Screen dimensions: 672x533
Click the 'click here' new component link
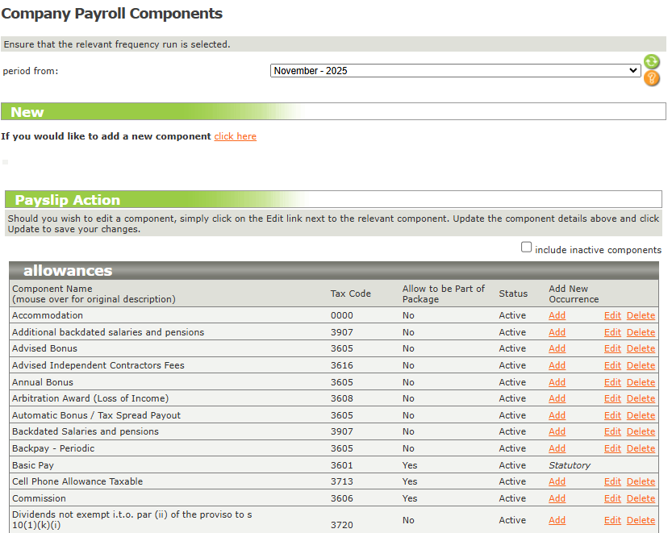(235, 136)
